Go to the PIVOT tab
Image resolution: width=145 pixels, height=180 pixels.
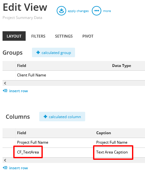88,36
